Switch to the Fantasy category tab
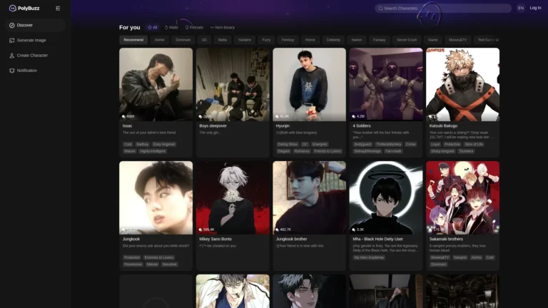The image size is (548, 308). pyautogui.click(x=379, y=40)
